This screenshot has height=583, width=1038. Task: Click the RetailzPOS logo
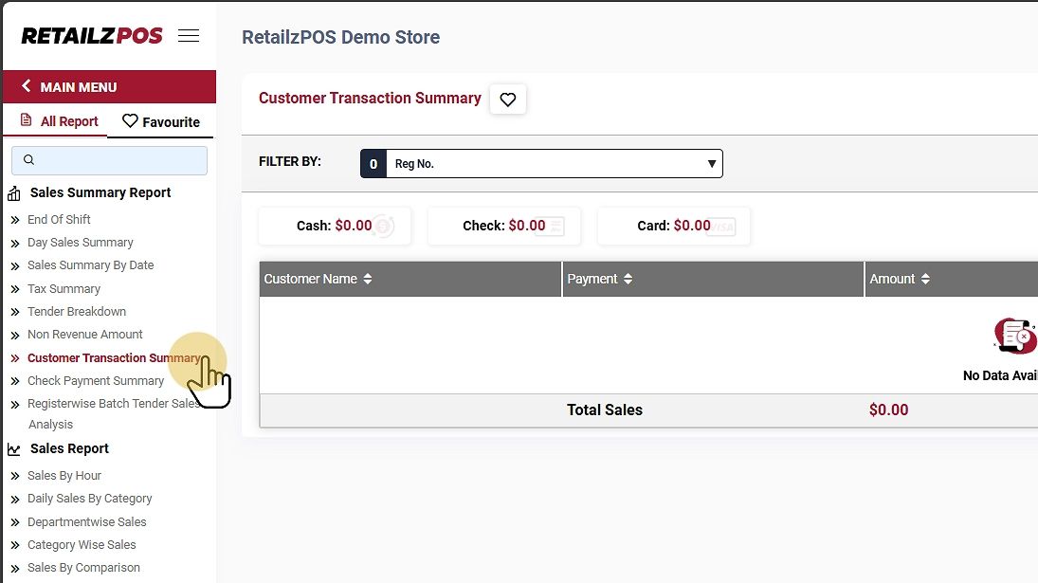[92, 36]
